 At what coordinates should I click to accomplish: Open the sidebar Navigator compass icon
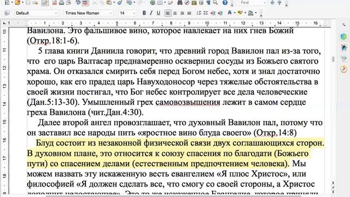point(344,69)
